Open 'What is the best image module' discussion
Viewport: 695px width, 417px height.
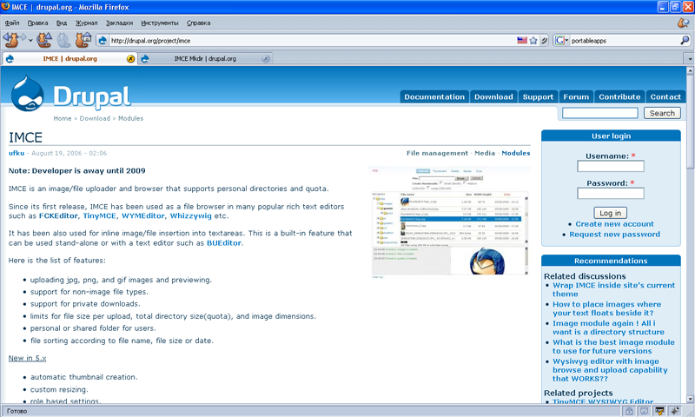click(613, 347)
